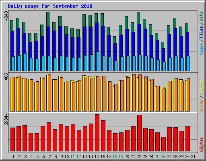Click the blue Files bar for day 22
This screenshot has width=206, height=161.
coord(139,39)
